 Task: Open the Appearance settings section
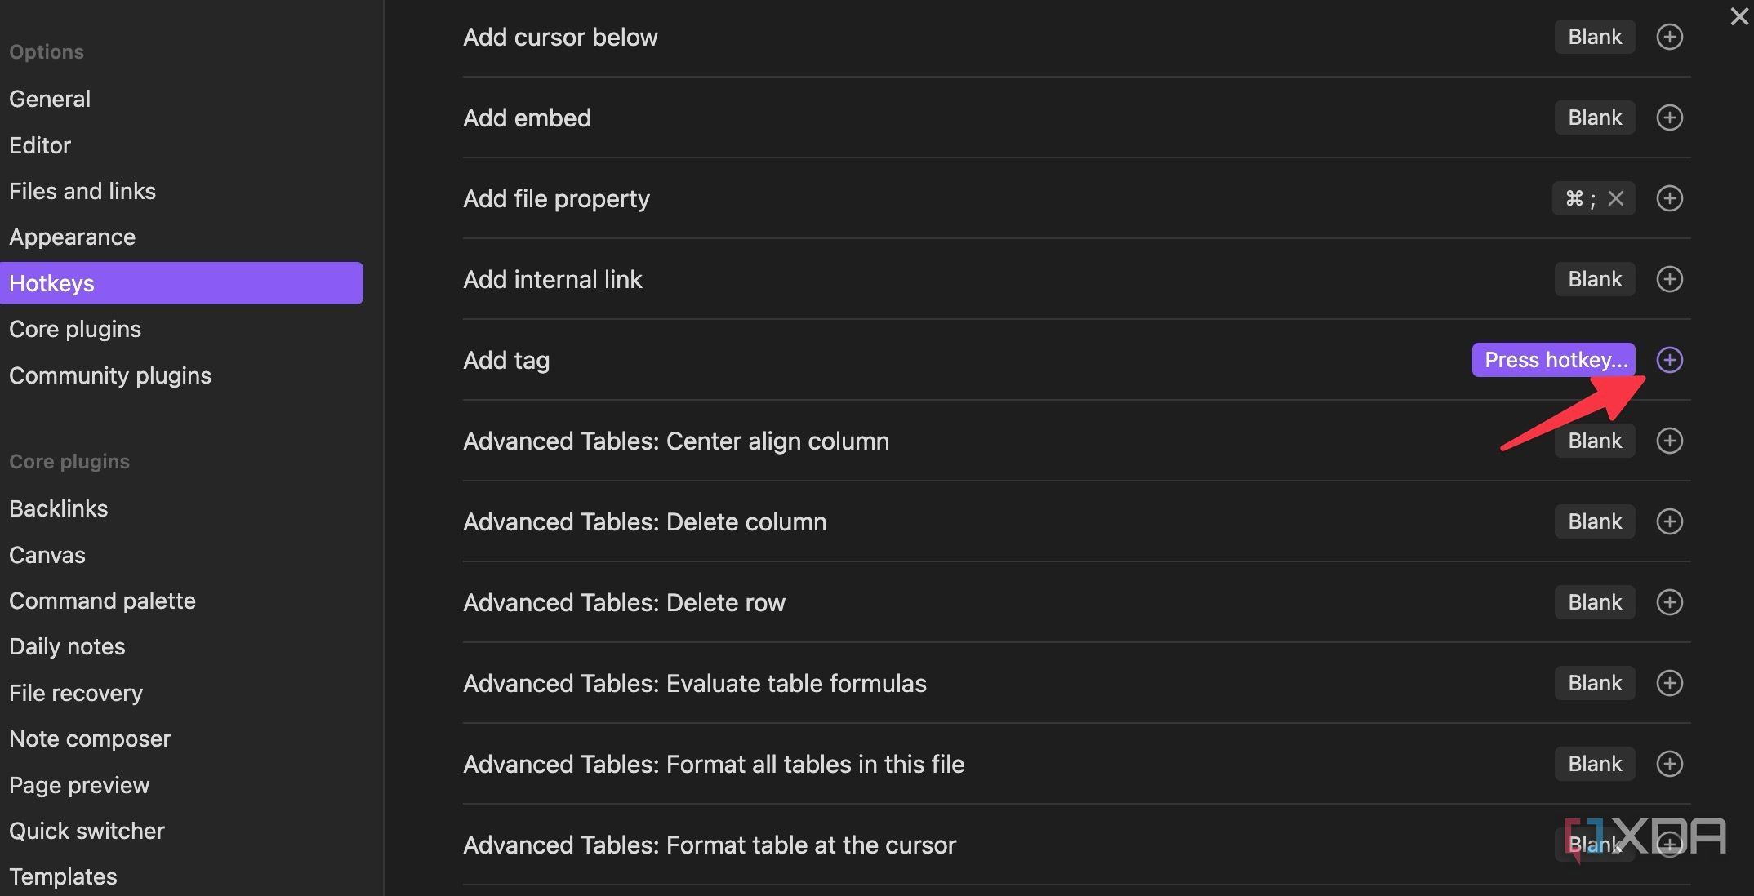(x=72, y=237)
